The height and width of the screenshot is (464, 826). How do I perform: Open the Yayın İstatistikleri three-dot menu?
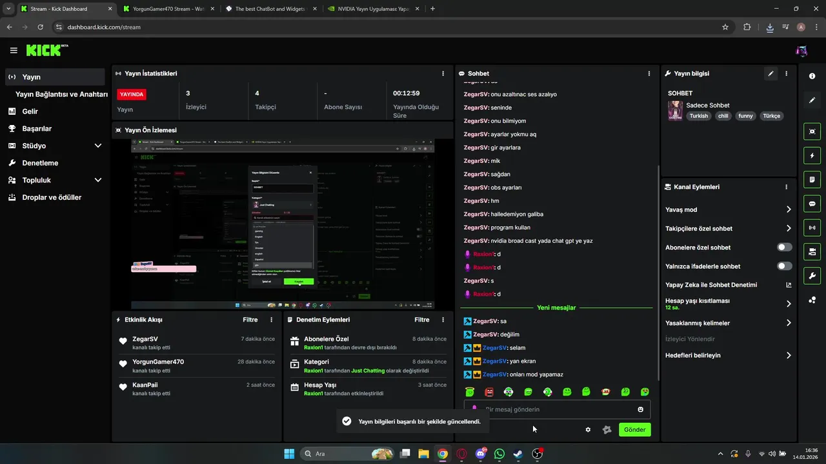click(443, 73)
